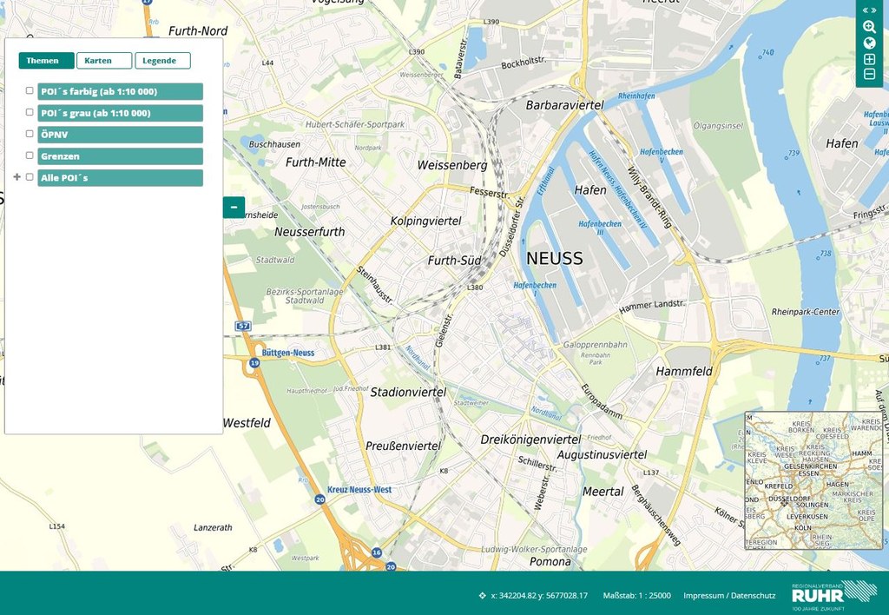Click POI´s farbig (ab 1:10 000) layer bar
The height and width of the screenshot is (615, 889).
tap(120, 91)
